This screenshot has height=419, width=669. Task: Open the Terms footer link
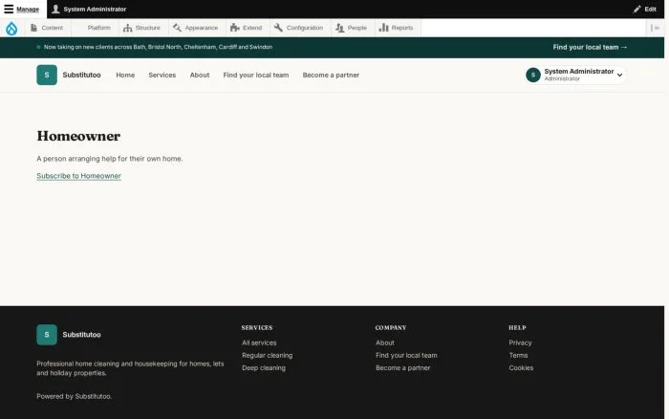point(518,355)
